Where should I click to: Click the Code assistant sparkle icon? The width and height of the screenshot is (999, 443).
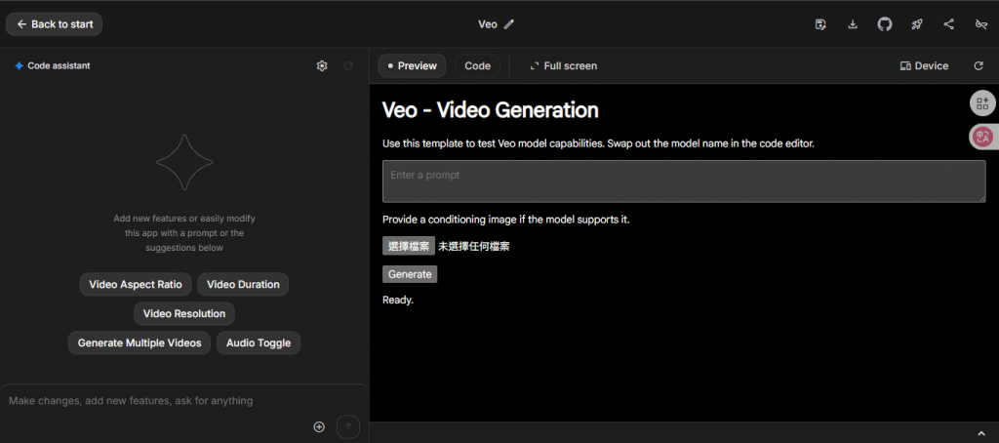click(x=20, y=65)
